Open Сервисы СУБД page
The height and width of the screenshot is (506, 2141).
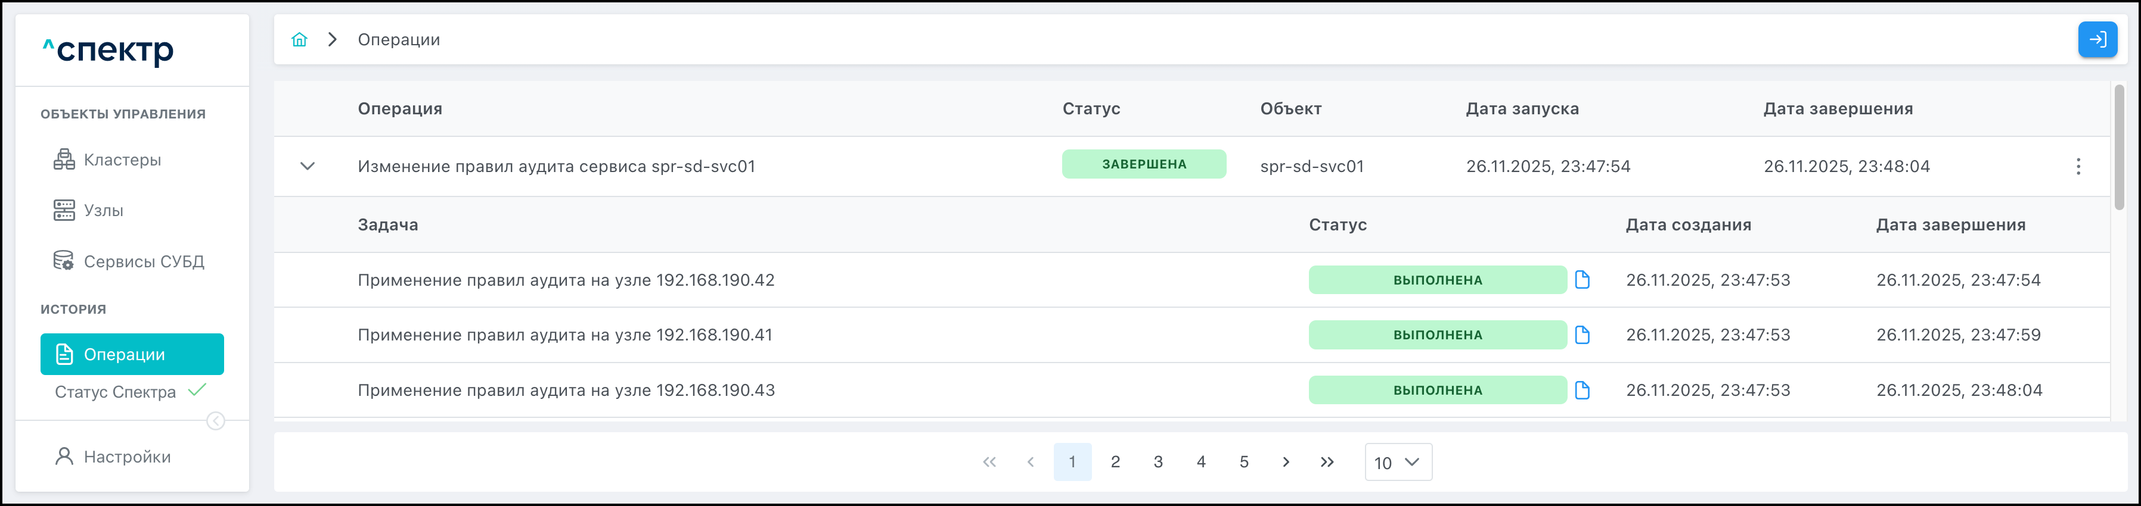tap(143, 261)
